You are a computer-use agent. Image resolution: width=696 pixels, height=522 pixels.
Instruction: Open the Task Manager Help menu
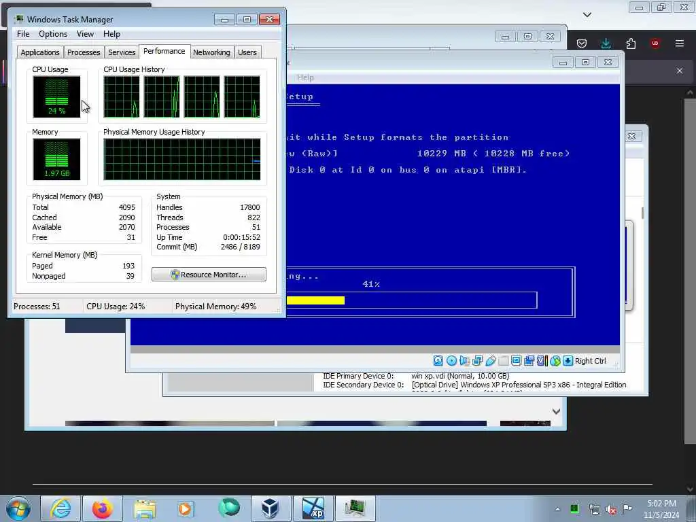(x=112, y=34)
